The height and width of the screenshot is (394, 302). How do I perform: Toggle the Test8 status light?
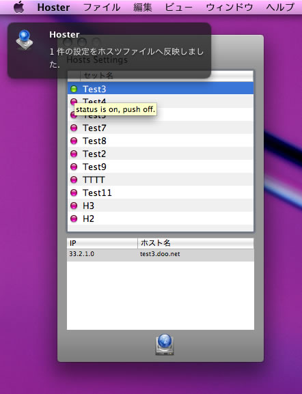click(x=74, y=141)
